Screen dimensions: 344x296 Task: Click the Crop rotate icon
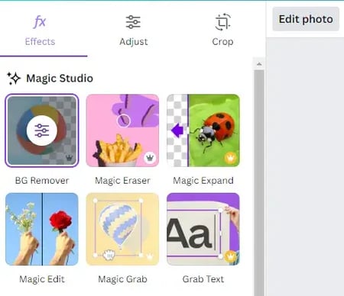coord(222,22)
